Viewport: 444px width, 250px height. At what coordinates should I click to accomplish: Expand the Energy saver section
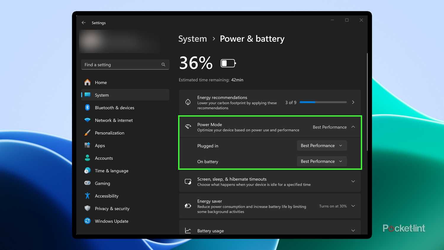(x=353, y=206)
